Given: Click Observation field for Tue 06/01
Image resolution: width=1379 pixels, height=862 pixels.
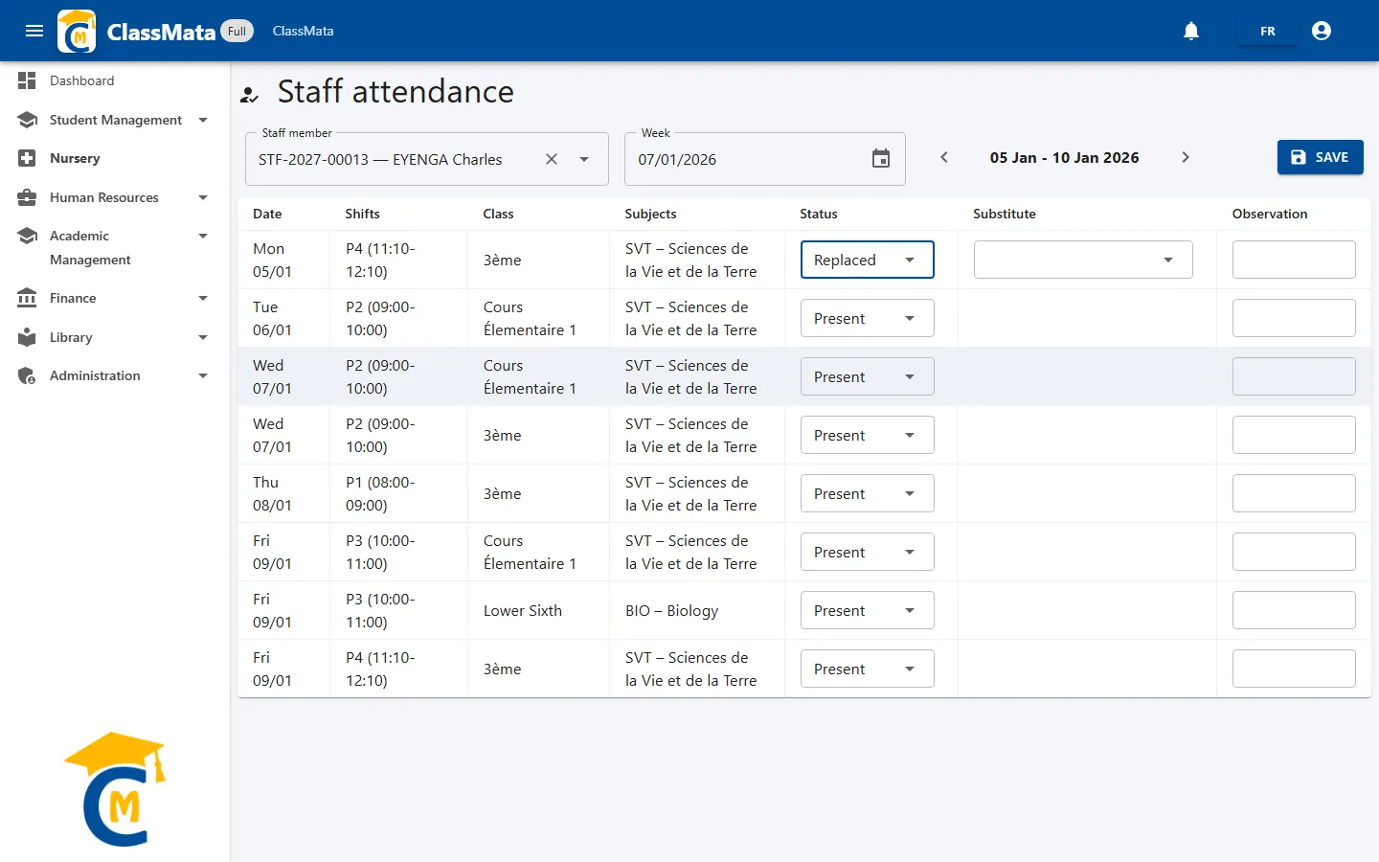Looking at the screenshot, I should 1294,318.
